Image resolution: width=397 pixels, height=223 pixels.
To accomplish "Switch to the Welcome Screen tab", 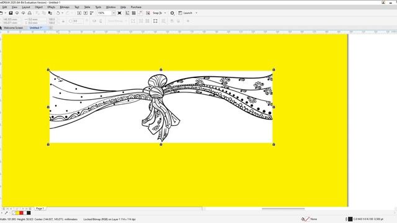I will [x=13, y=28].
